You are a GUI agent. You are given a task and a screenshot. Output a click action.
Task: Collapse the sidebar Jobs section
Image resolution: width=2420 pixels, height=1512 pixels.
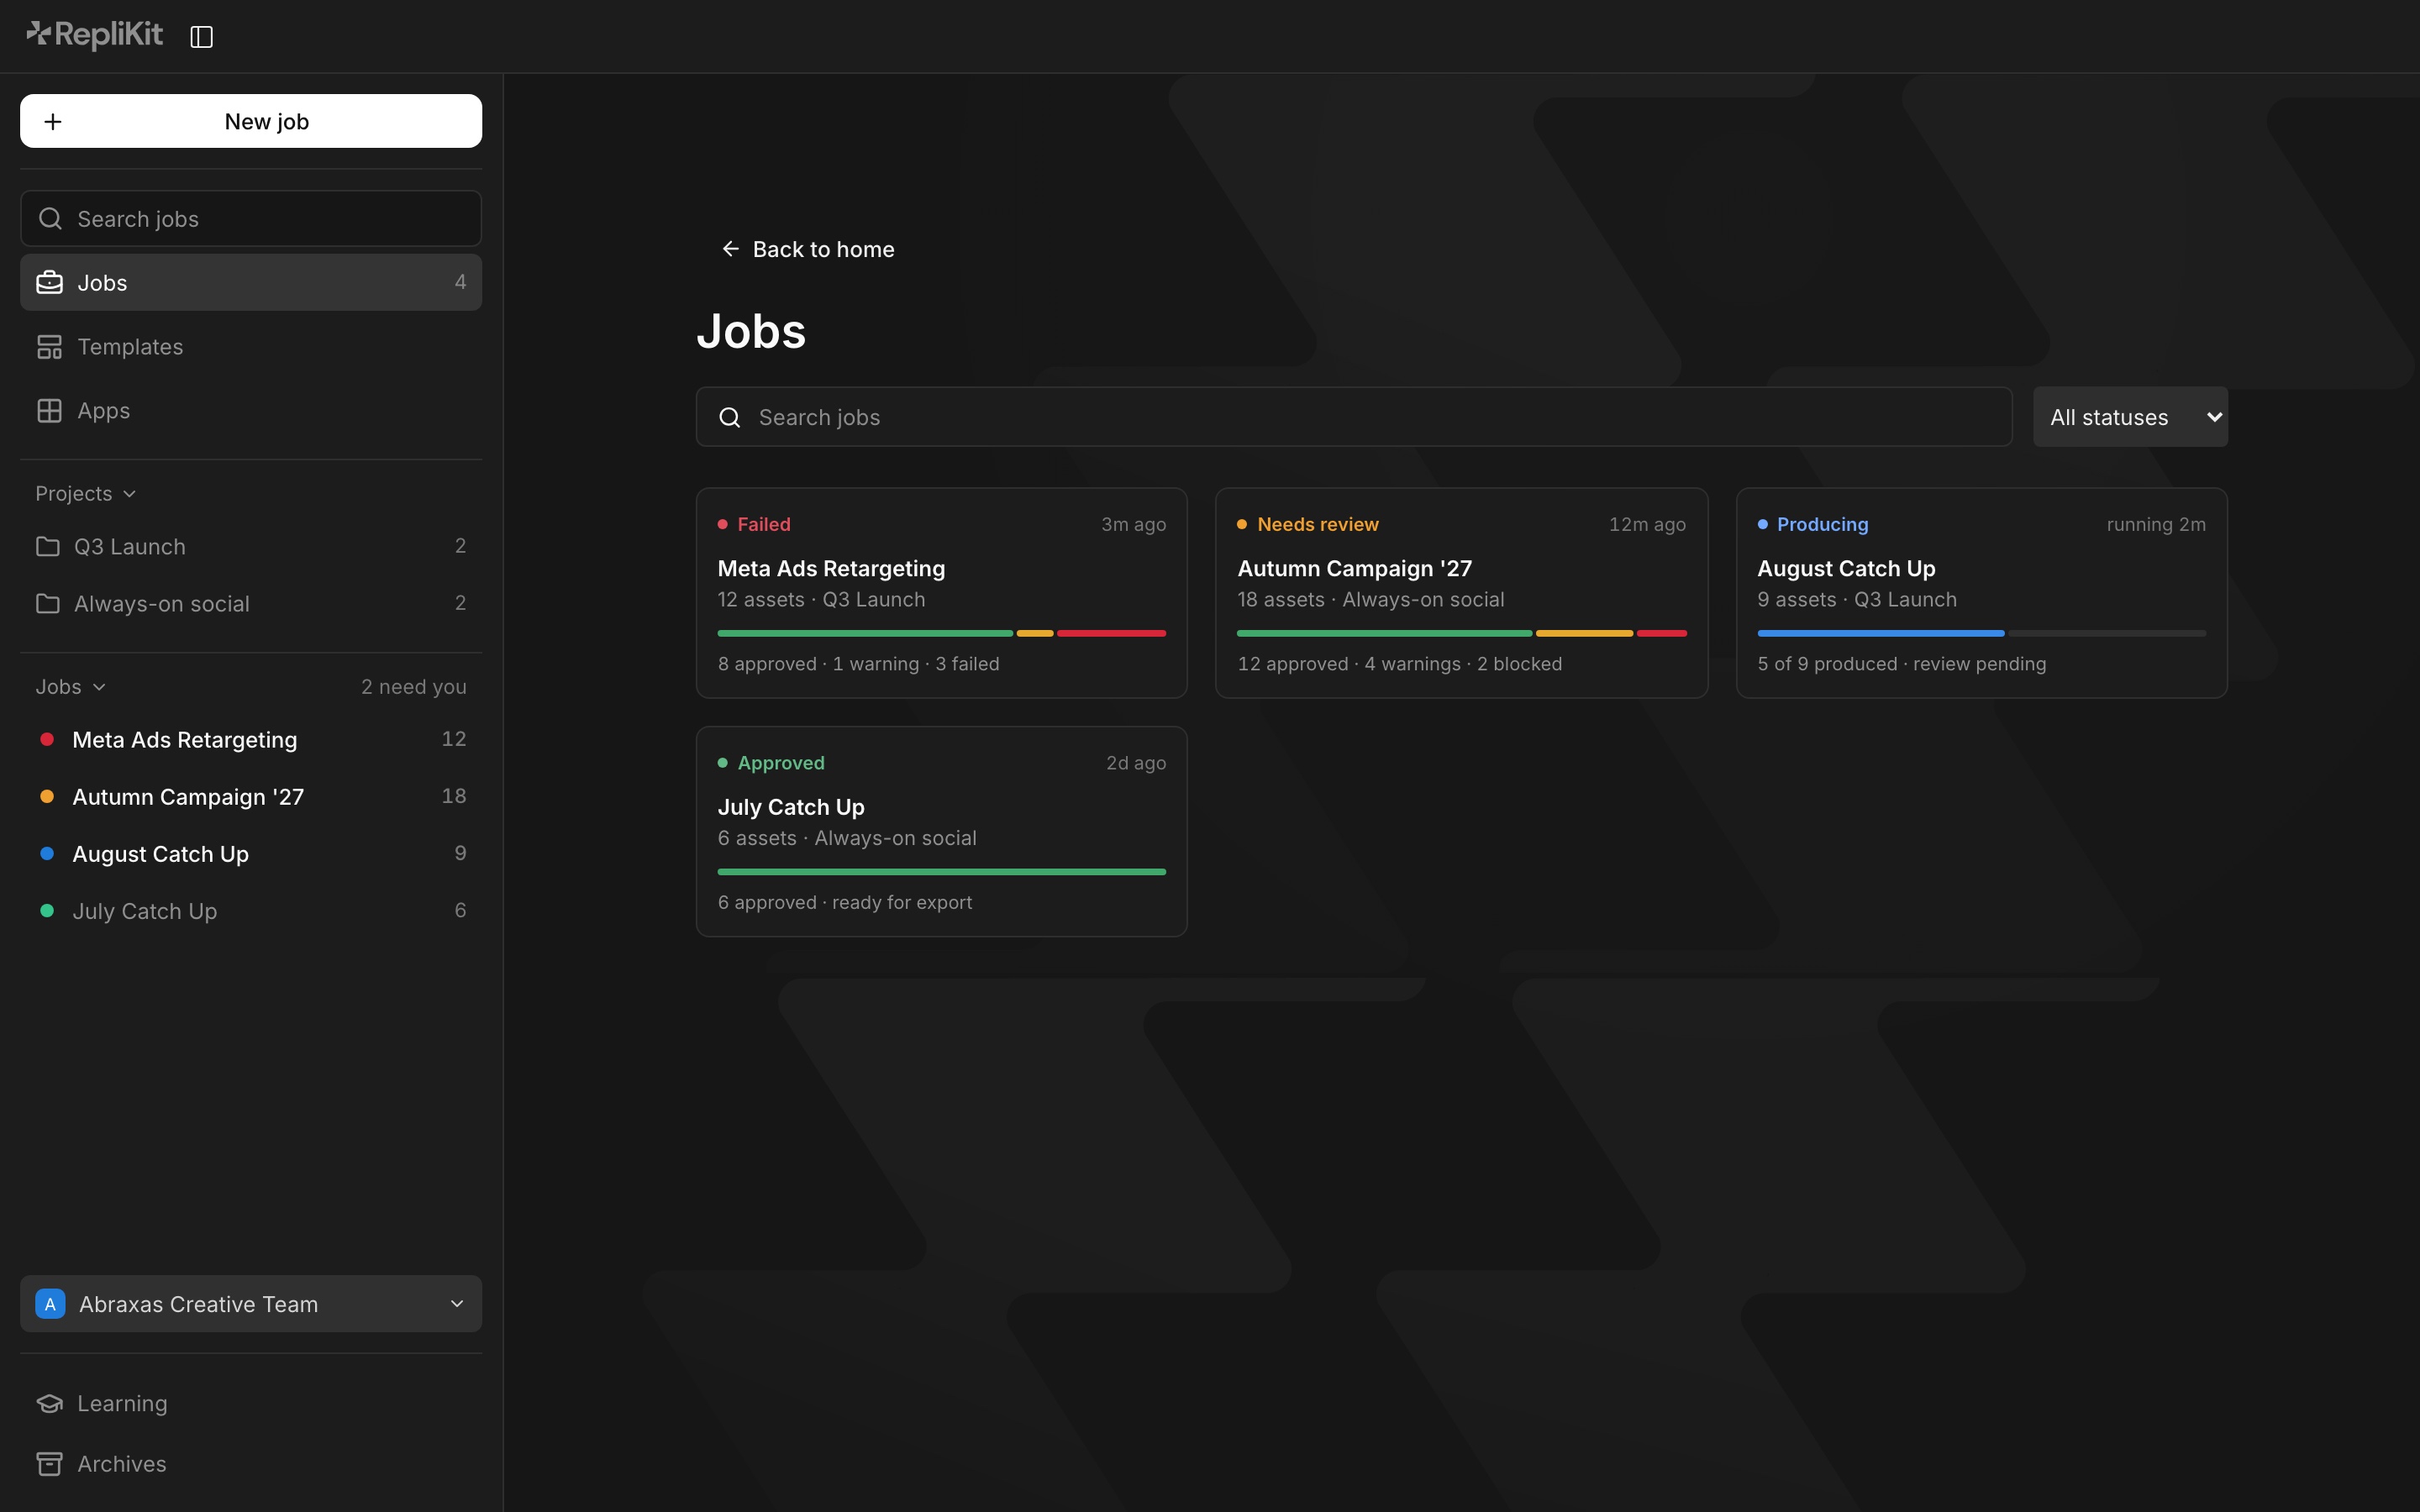coord(70,686)
